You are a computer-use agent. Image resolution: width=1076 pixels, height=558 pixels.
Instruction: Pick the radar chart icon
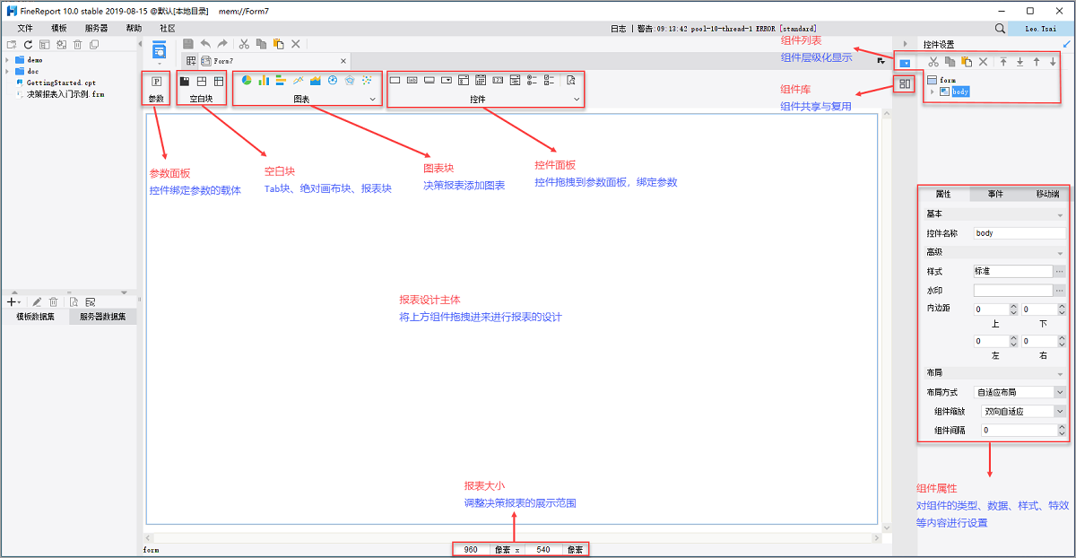coord(350,81)
